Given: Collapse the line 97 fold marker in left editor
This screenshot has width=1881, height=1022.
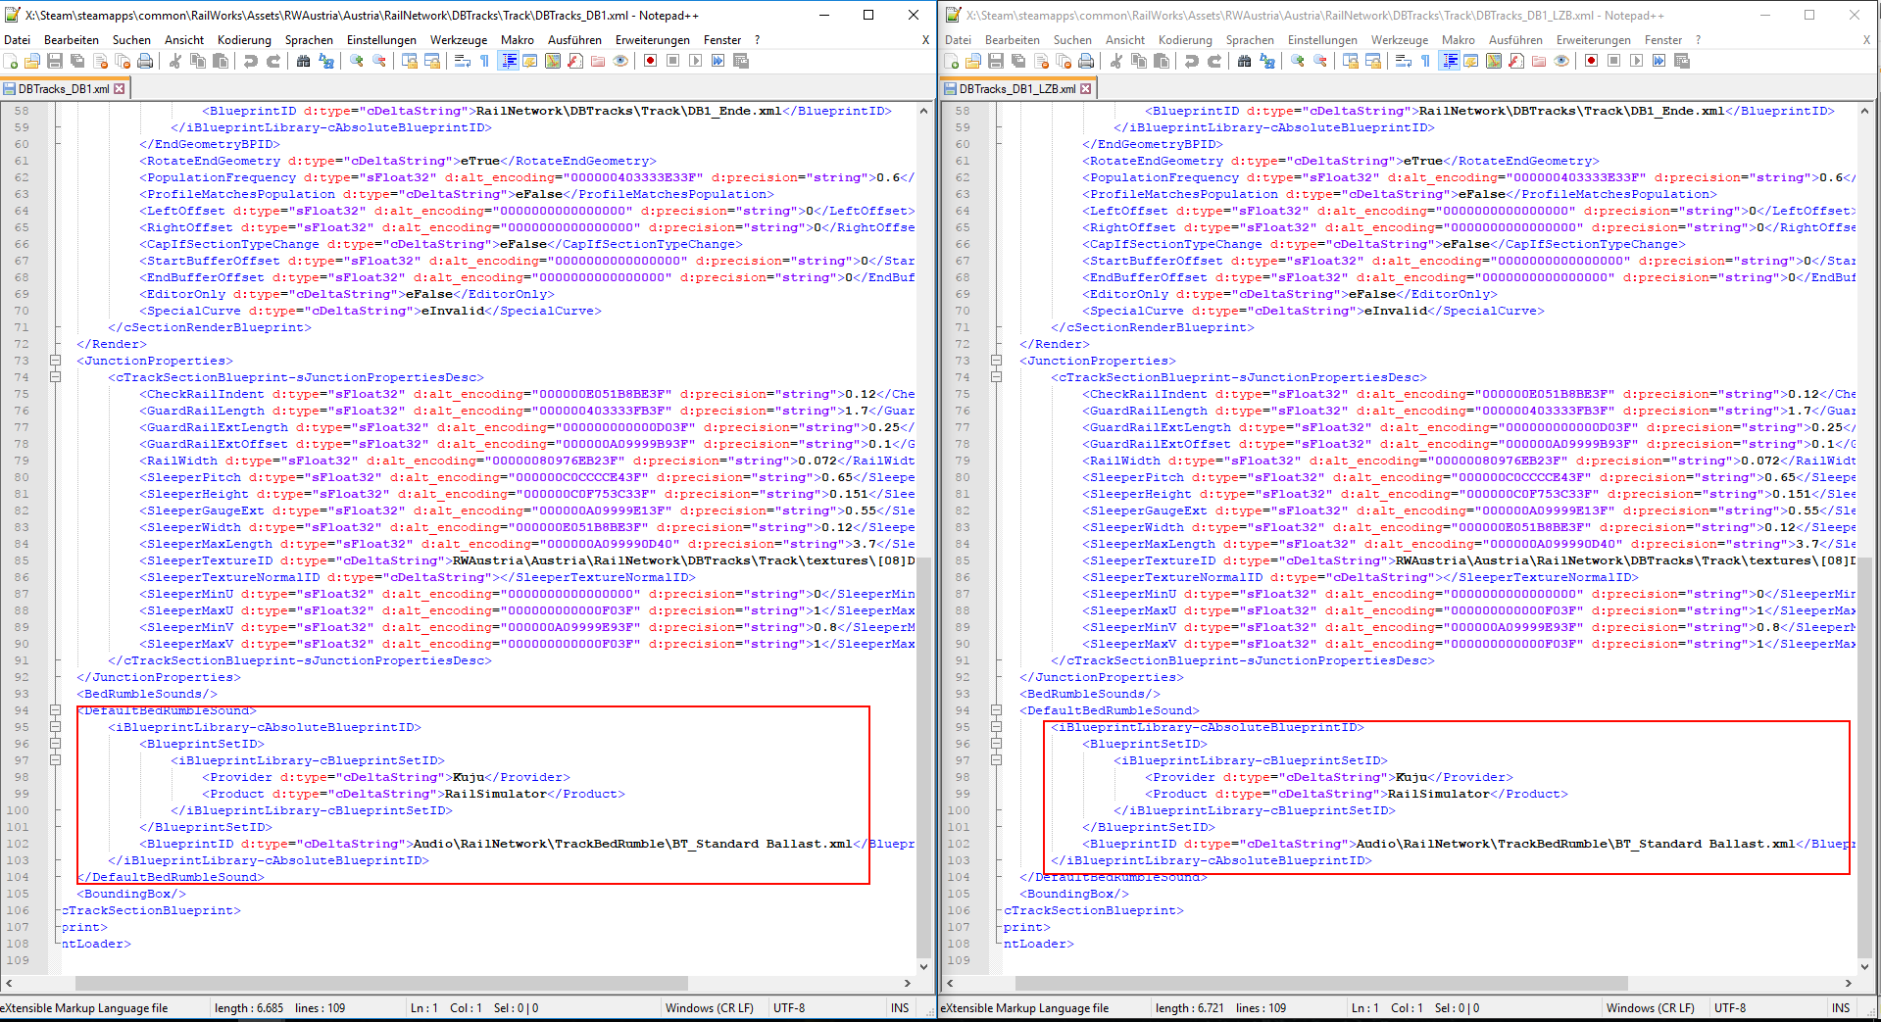Looking at the screenshot, I should coord(56,760).
